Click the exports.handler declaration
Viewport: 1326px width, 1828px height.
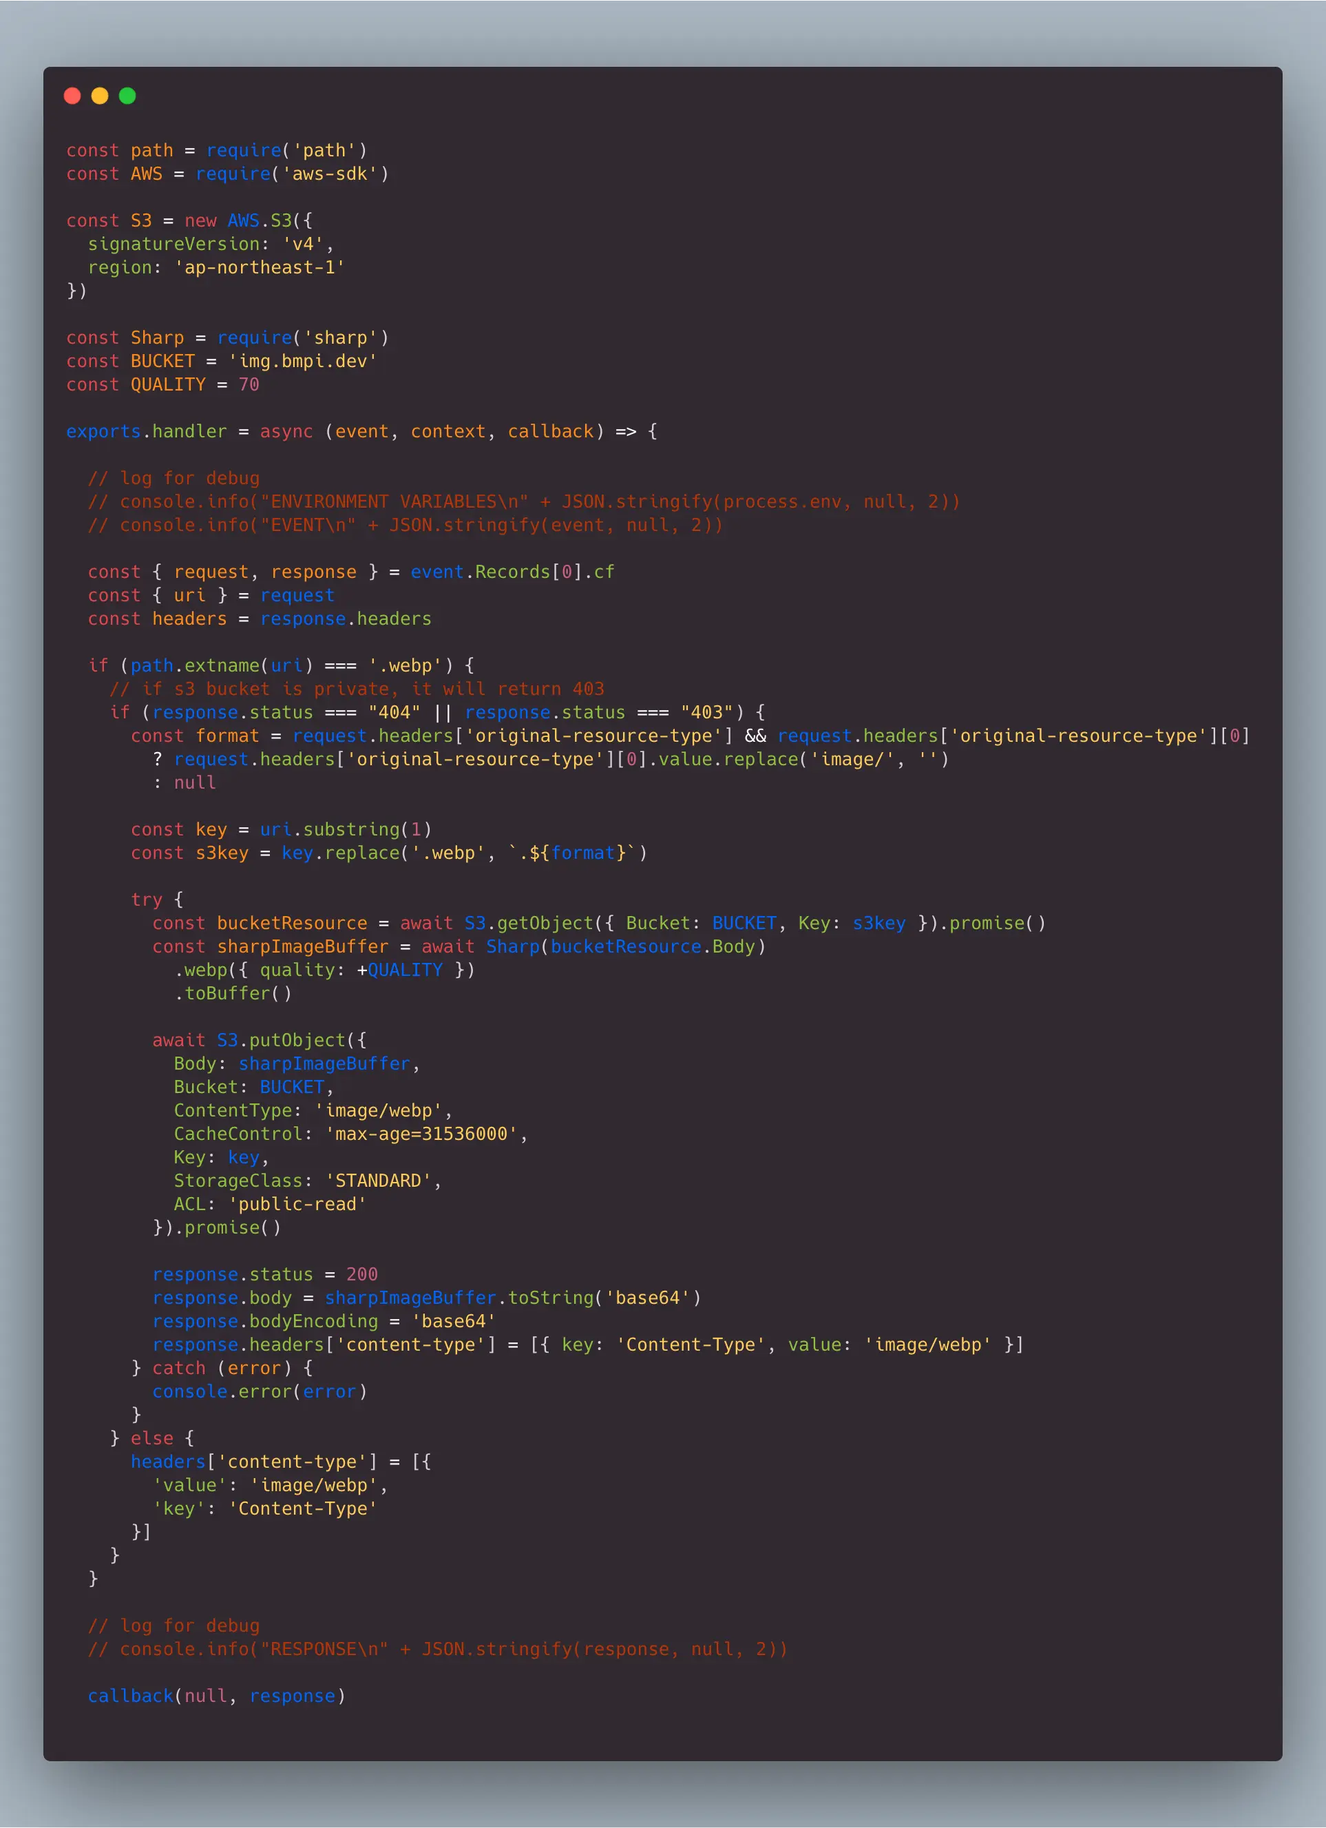(x=146, y=431)
